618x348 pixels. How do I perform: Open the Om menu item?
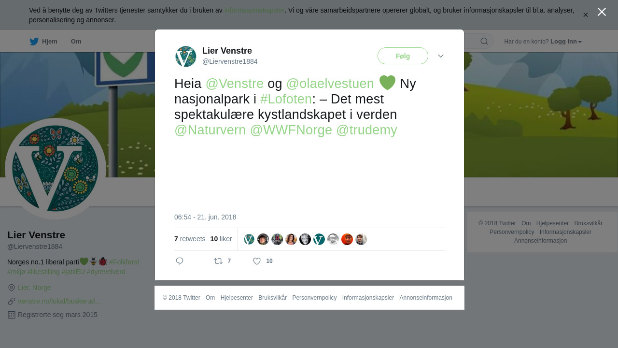click(76, 42)
